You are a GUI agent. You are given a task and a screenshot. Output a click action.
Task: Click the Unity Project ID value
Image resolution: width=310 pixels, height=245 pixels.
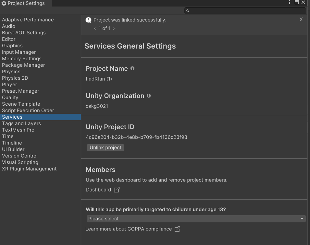tap(136, 137)
